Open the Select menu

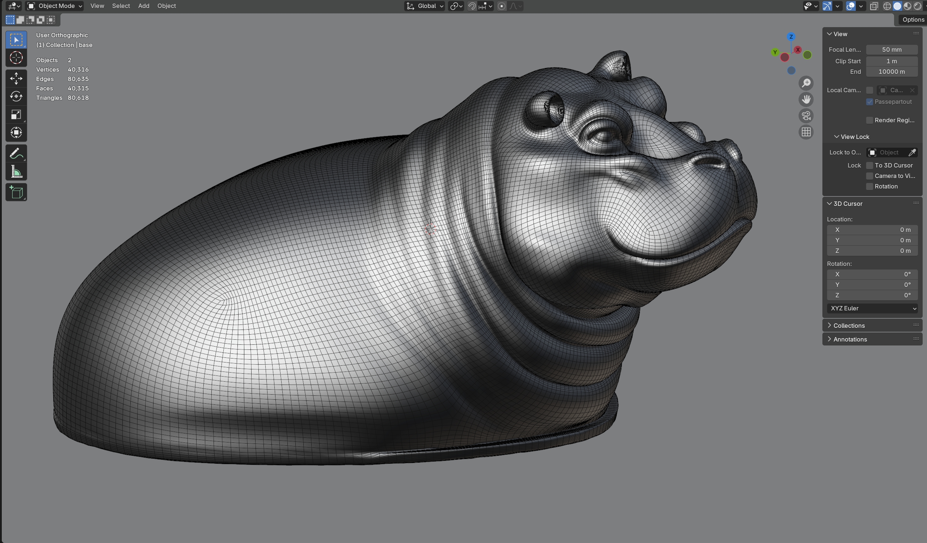121,6
